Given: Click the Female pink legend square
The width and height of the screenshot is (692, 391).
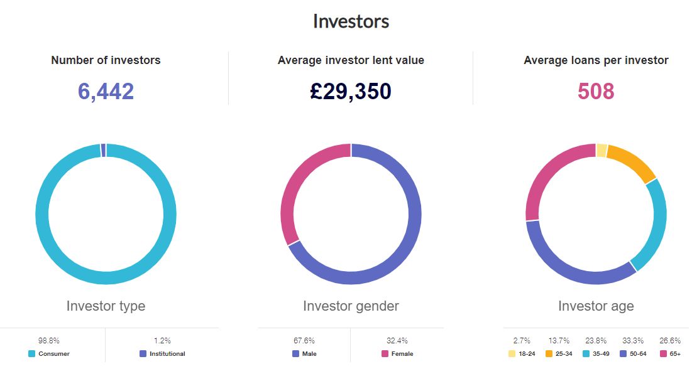Looking at the screenshot, I should coord(385,353).
